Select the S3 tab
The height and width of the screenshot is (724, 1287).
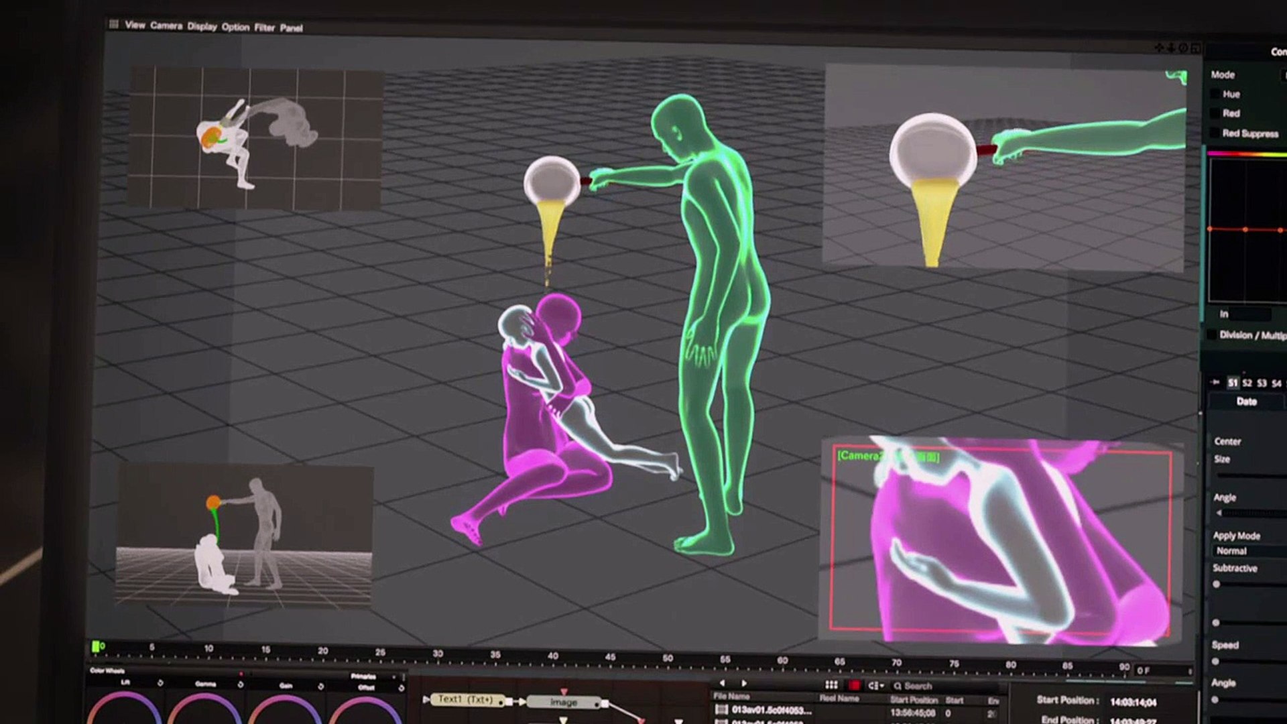pyautogui.click(x=1262, y=383)
